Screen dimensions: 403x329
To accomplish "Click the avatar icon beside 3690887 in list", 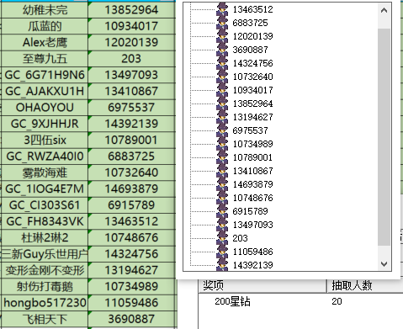I will tap(222, 50).
